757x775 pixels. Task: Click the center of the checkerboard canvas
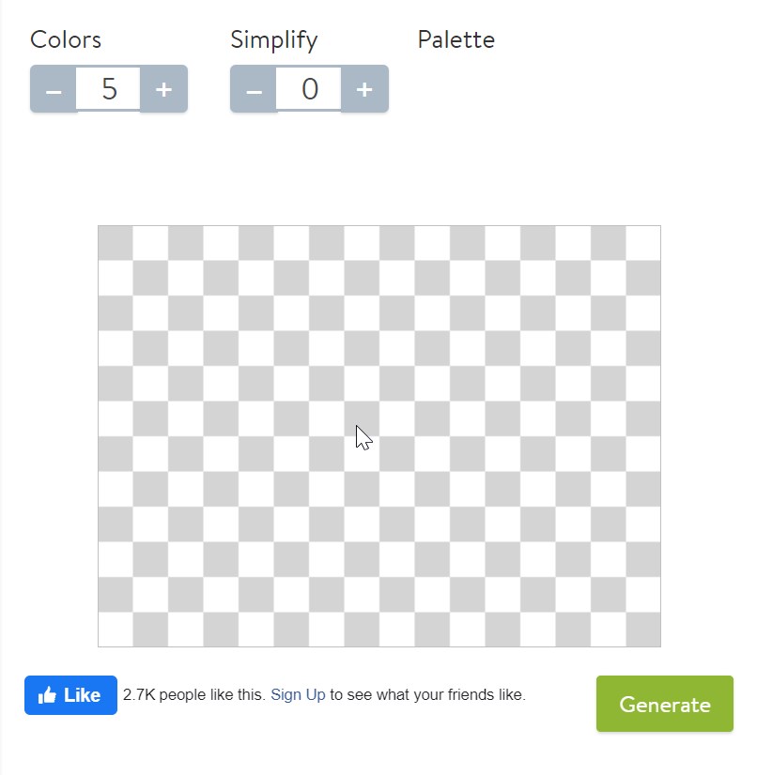click(x=379, y=436)
